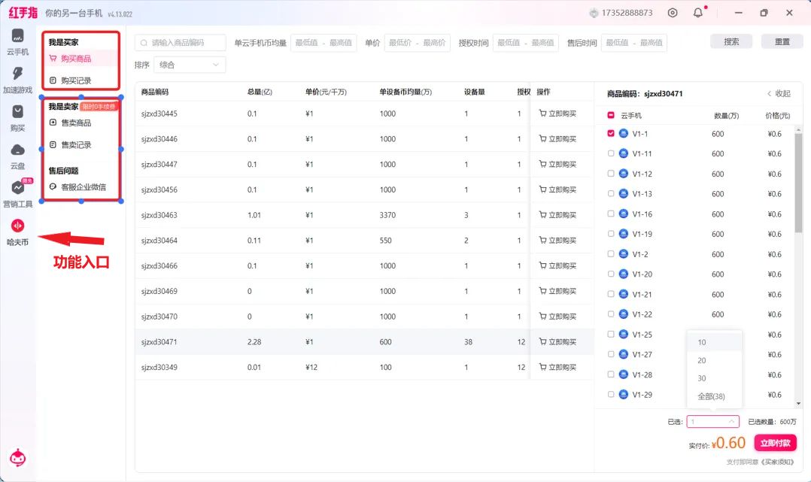Open the 云盘 cloud icon

pyautogui.click(x=17, y=150)
